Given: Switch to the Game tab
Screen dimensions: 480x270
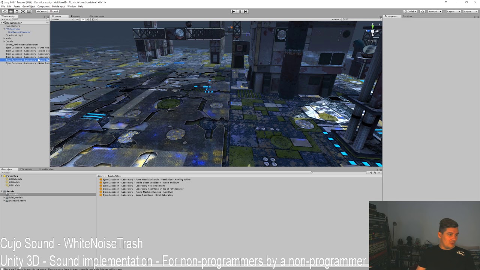Looking at the screenshot, I should [75, 16].
